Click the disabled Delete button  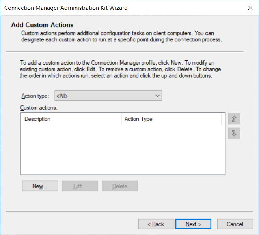(120, 186)
